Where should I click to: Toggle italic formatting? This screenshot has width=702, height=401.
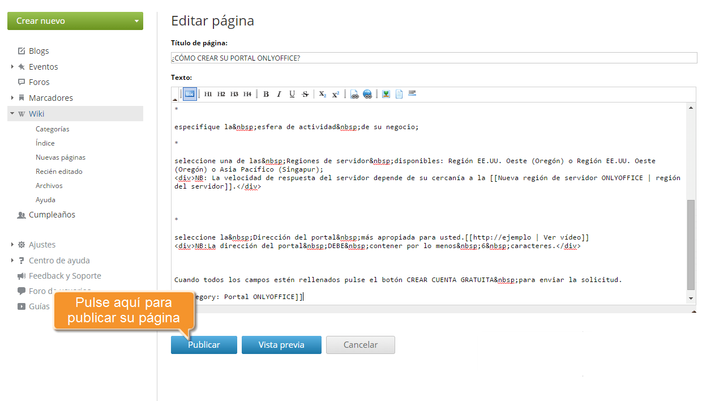(279, 94)
